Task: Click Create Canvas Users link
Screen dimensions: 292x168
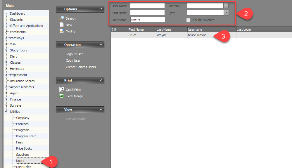Action: pos(81,67)
